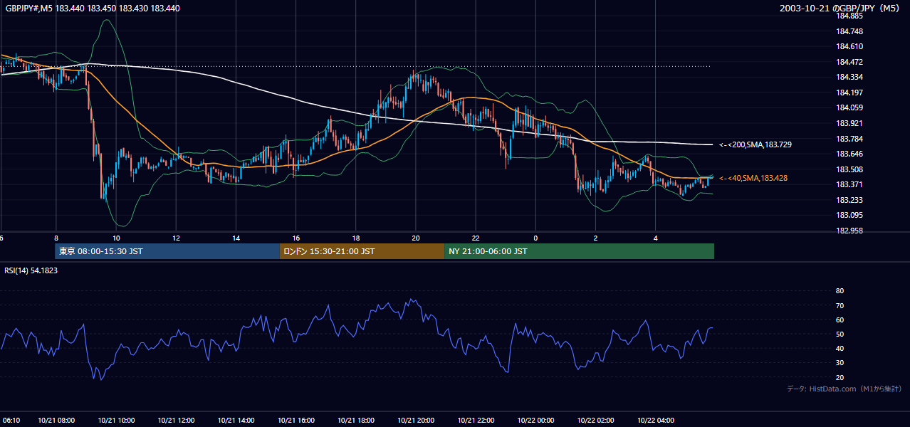Click the 10/21 14:00 bottom time label
The width and height of the screenshot is (910, 427).
click(236, 421)
